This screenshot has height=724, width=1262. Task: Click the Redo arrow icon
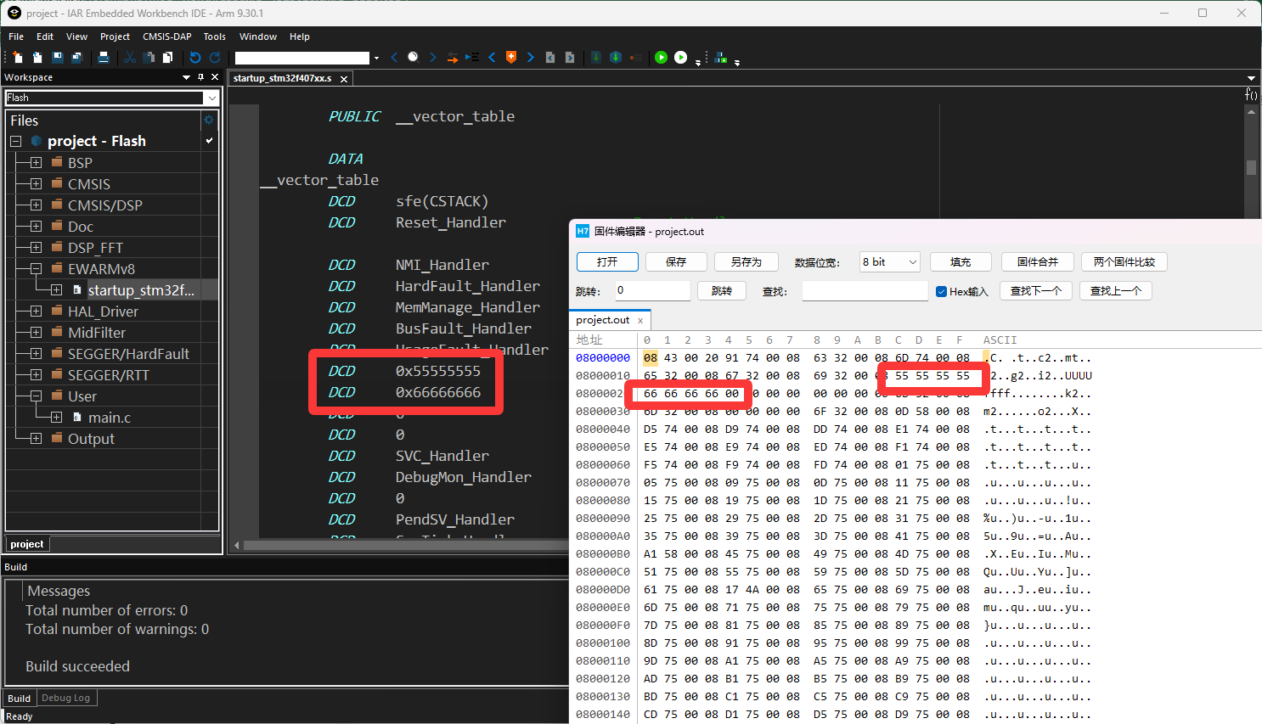tap(215, 57)
